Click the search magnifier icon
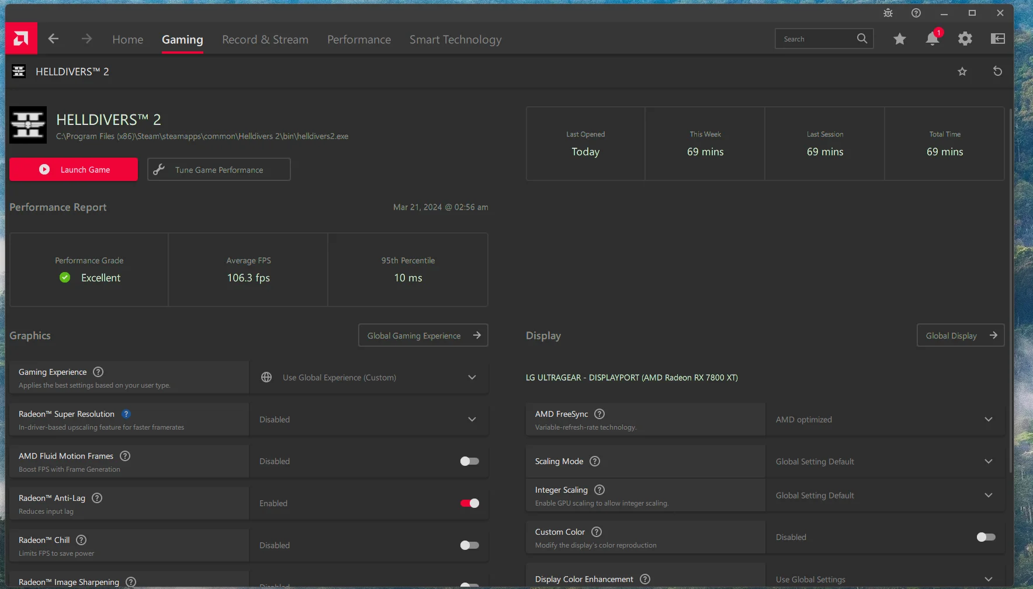Screen dimensions: 1033x589 point(862,39)
